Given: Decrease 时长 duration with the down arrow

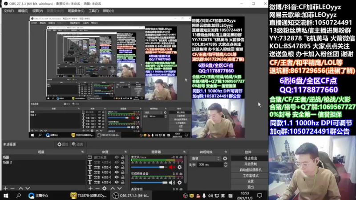Looking at the screenshot, I should pyautogui.click(x=226, y=166).
